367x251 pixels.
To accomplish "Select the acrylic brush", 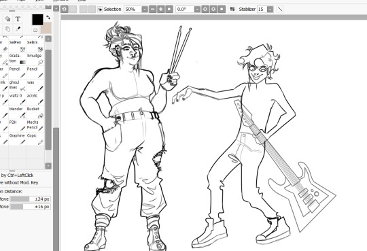I will 35,99.
